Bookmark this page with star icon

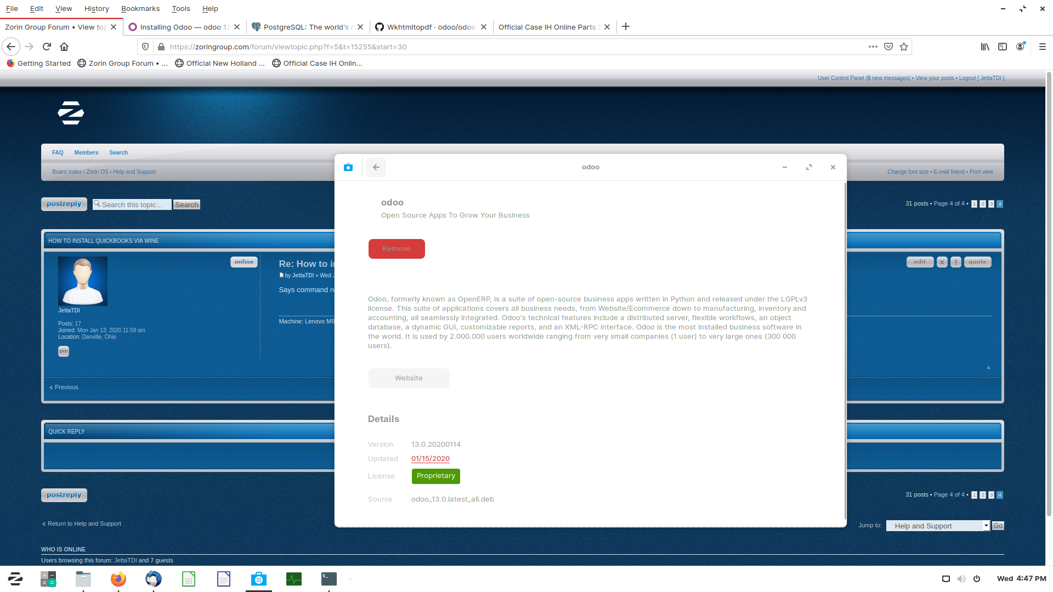[x=904, y=47]
